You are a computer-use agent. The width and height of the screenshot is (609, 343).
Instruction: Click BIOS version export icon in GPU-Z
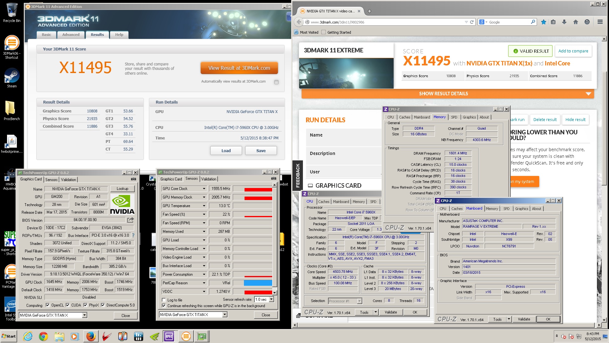click(x=130, y=220)
